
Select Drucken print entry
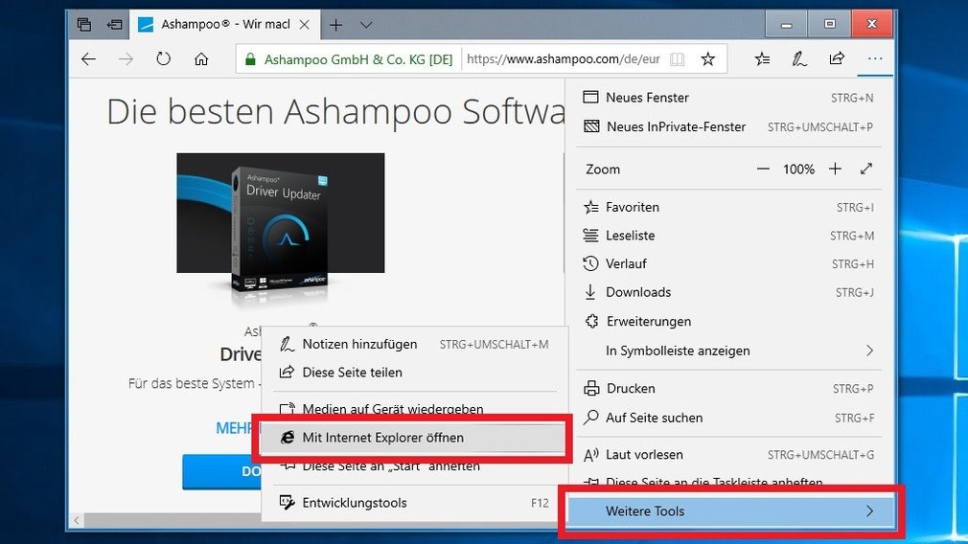point(727,389)
